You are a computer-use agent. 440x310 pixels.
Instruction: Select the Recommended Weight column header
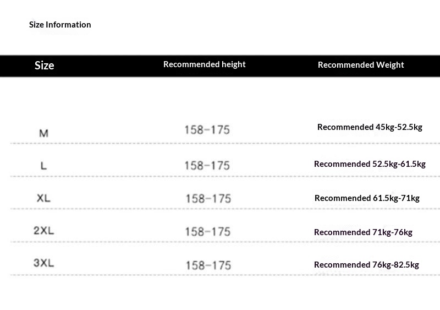click(x=361, y=65)
